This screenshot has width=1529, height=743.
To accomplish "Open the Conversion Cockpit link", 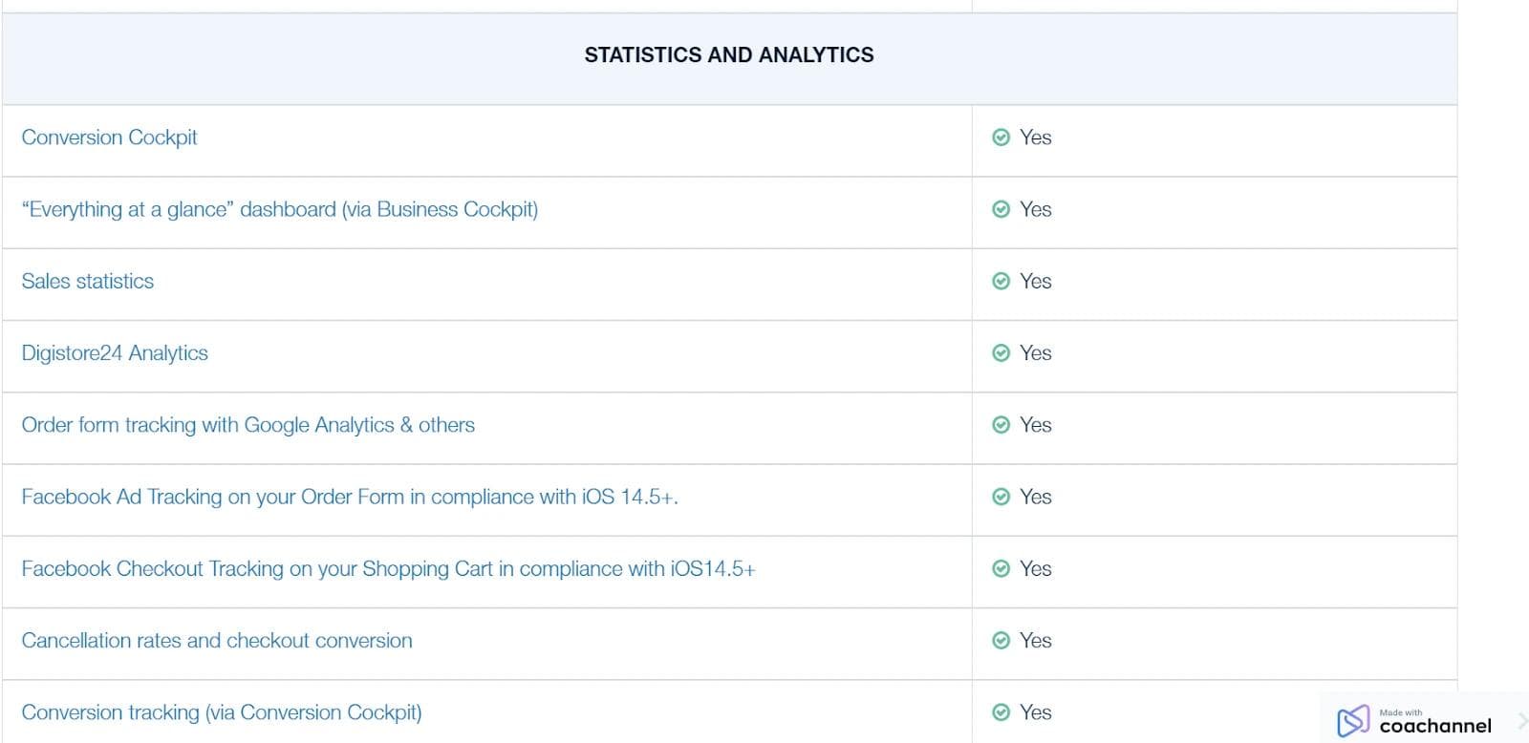I will point(109,138).
